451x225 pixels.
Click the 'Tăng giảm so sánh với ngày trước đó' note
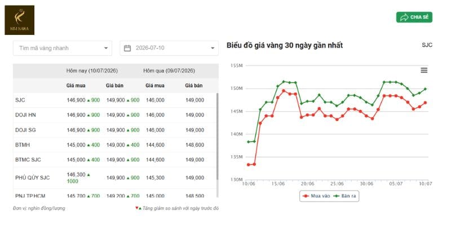pyautogui.click(x=180, y=208)
